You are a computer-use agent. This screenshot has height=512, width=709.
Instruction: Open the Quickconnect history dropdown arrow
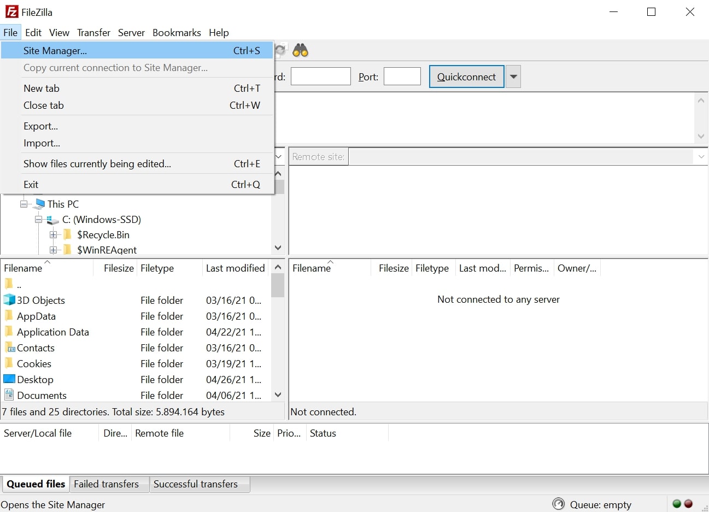coord(513,76)
